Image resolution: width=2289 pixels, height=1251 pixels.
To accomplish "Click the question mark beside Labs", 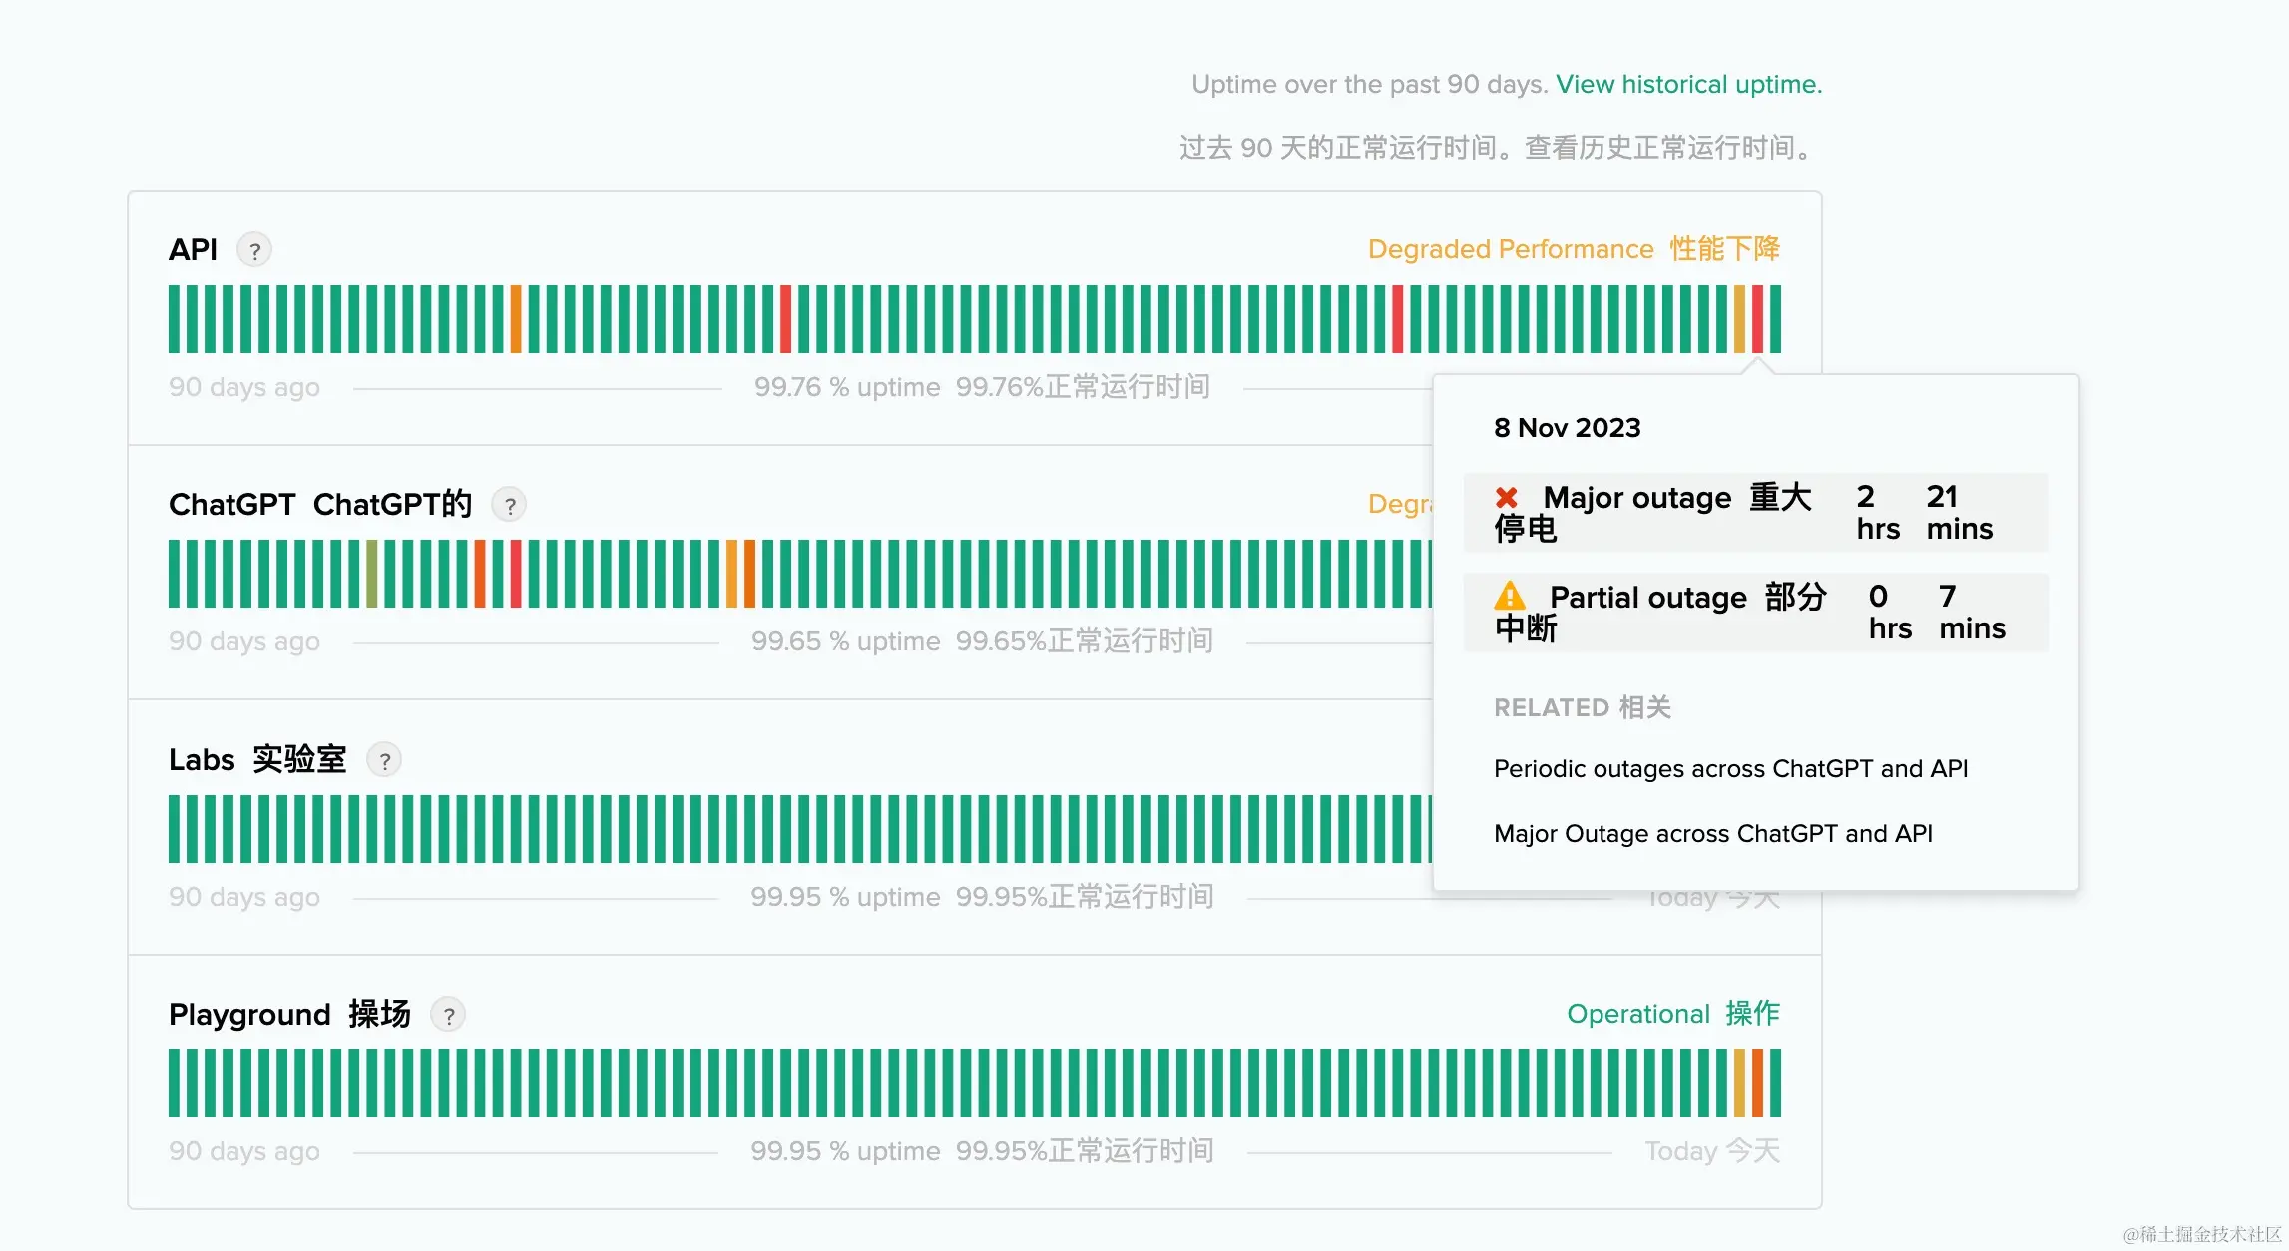I will click(x=384, y=760).
